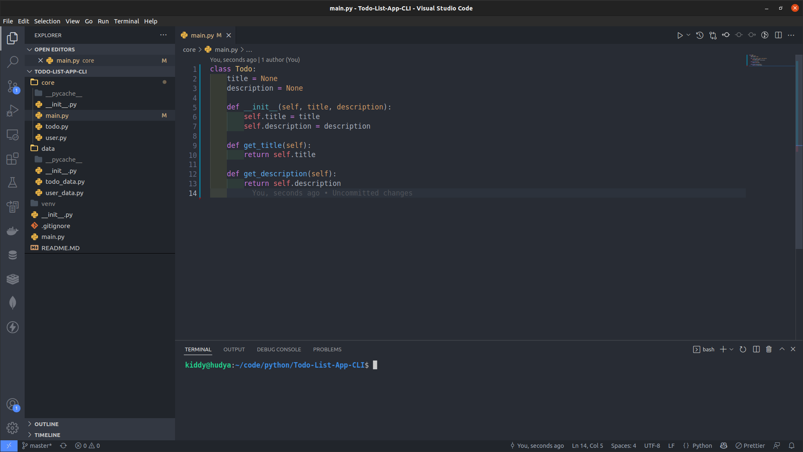Toggle maximized terminal panel size chevron
803x452 pixels.
pos(782,349)
